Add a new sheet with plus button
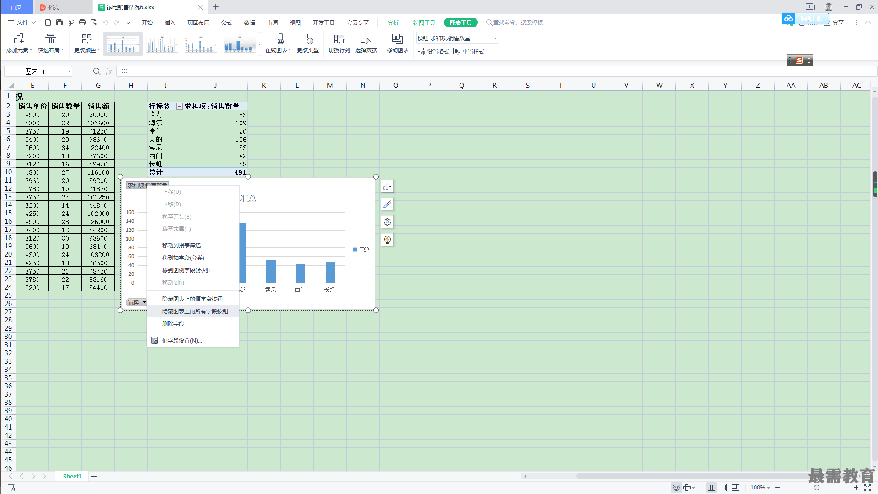This screenshot has width=878, height=494. (94, 477)
